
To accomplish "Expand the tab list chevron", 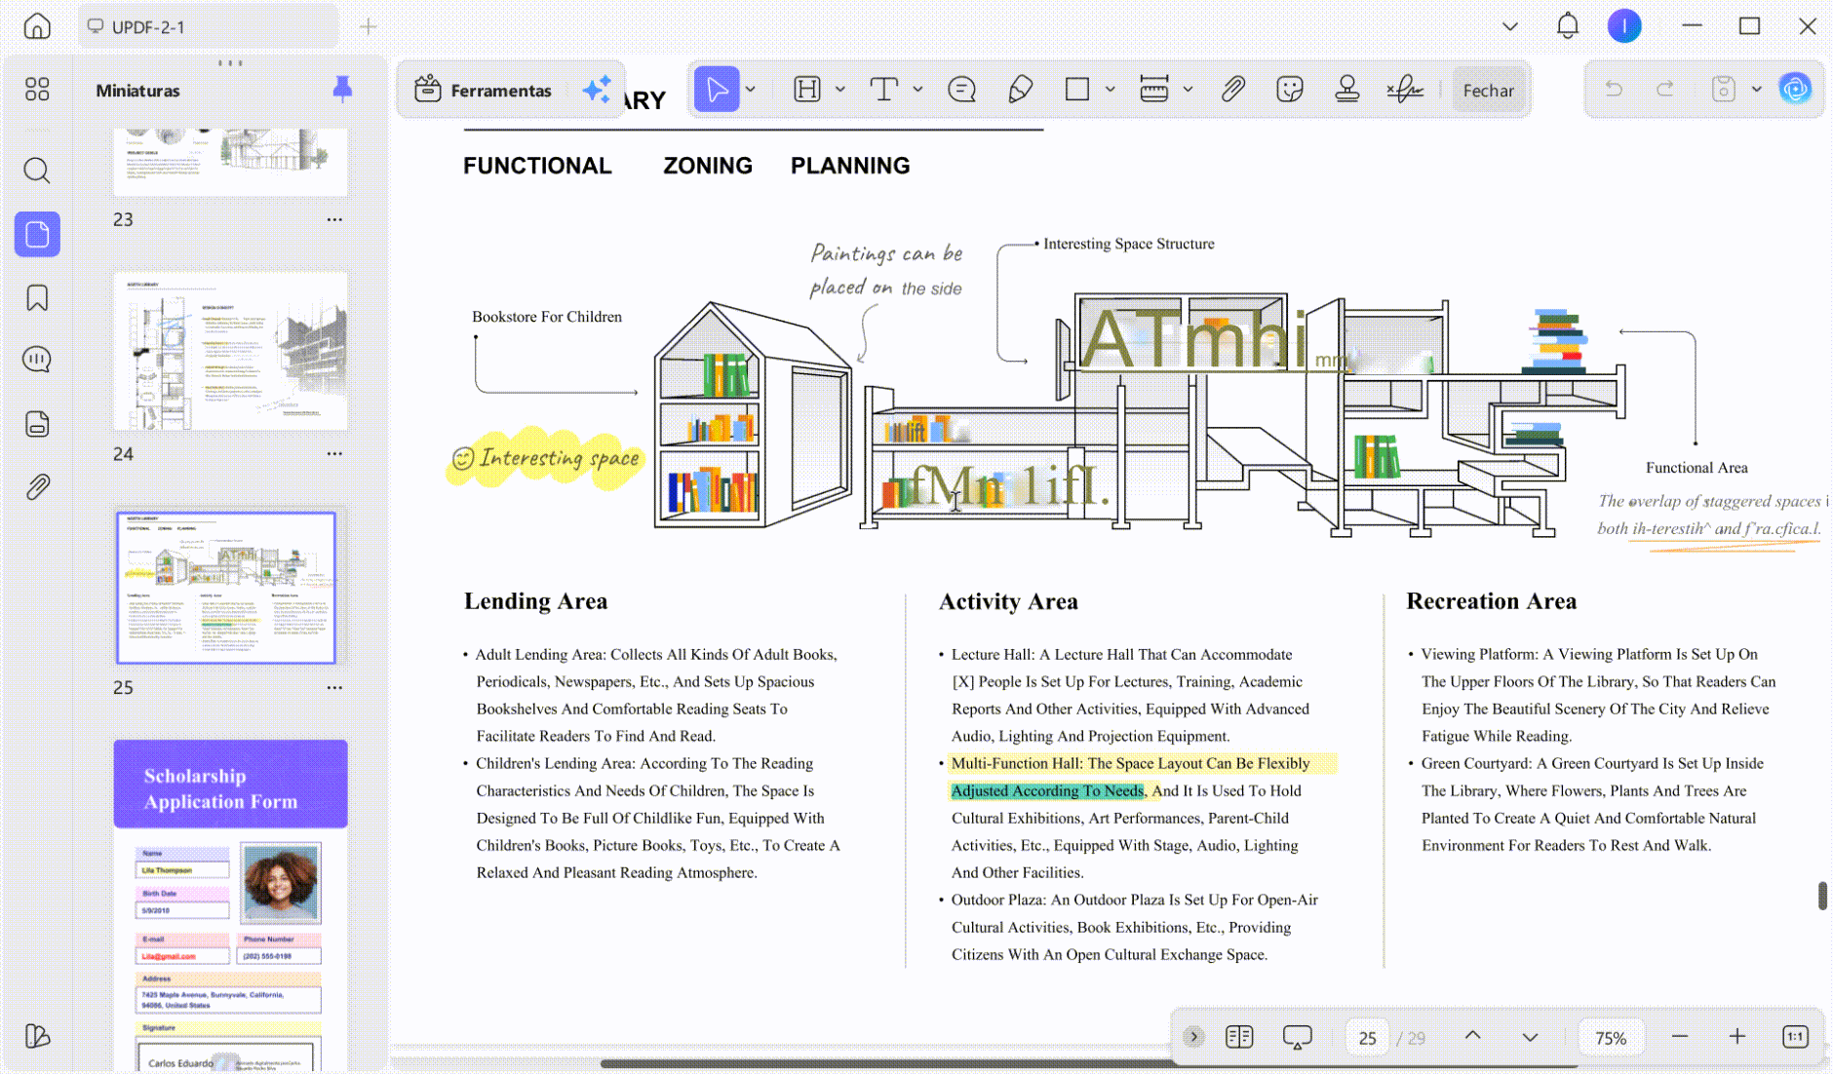I will [1510, 26].
